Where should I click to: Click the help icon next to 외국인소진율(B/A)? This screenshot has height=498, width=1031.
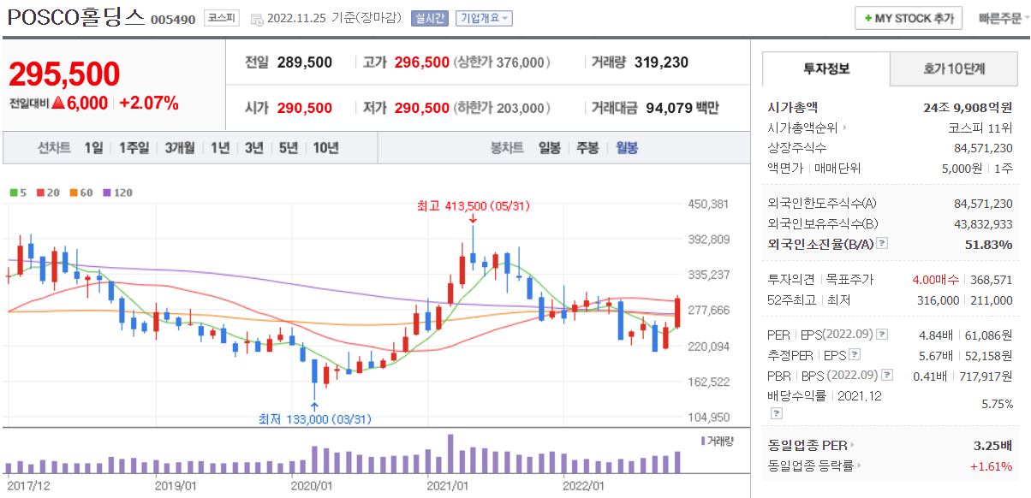click(x=883, y=244)
